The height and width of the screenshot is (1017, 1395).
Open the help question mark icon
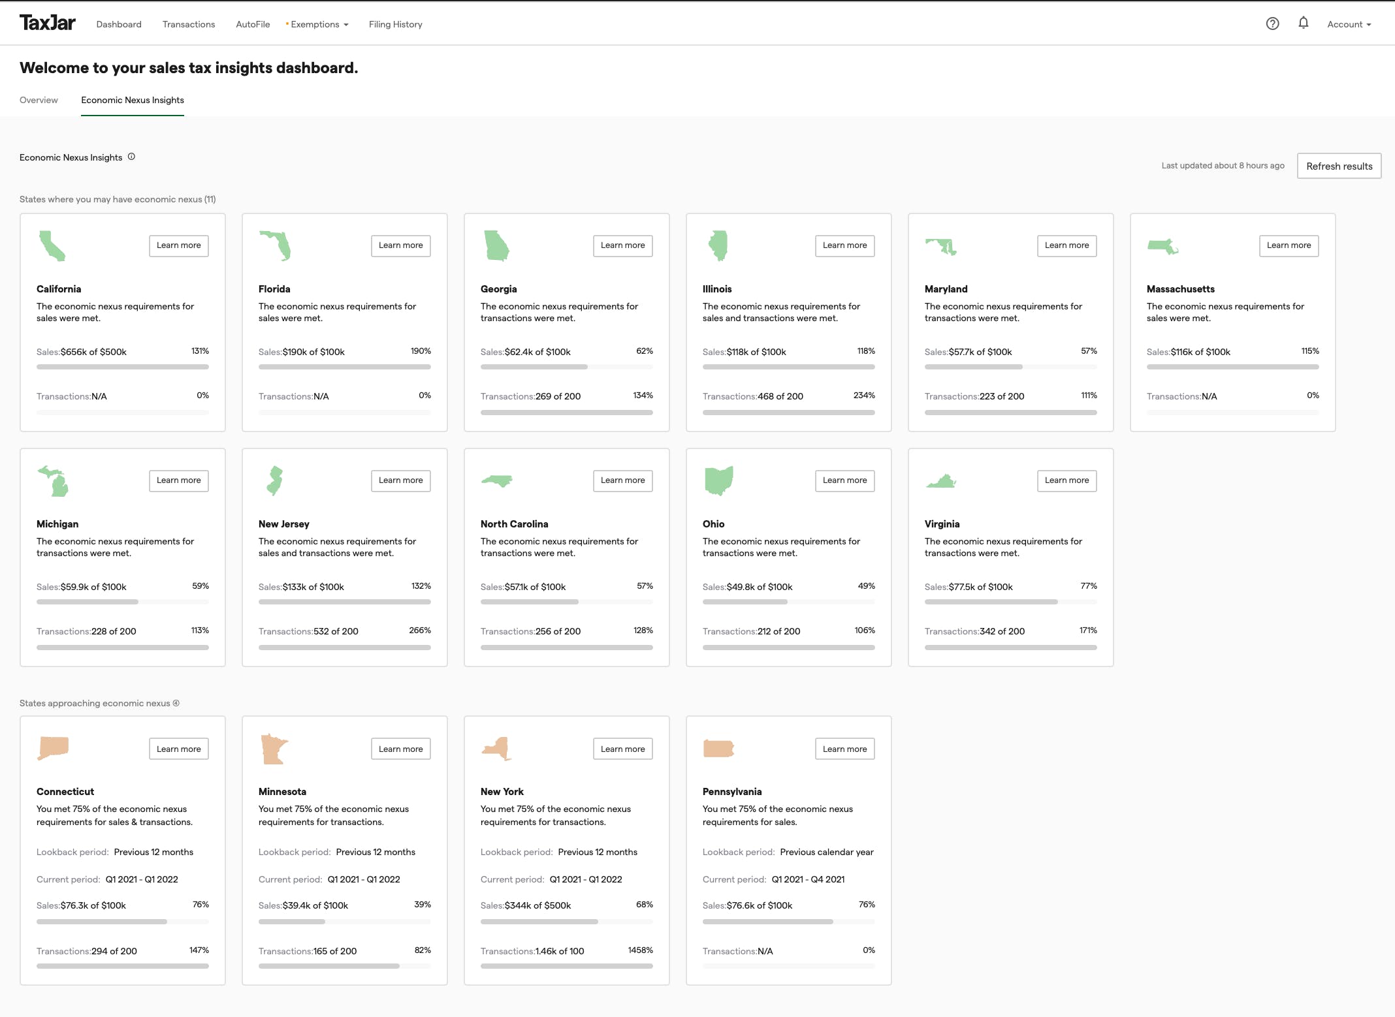[1272, 24]
